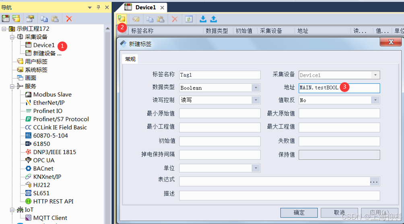404x224 pixels.
Task: Click the edit tag icon in Device1 toolbar
Action: [136, 19]
